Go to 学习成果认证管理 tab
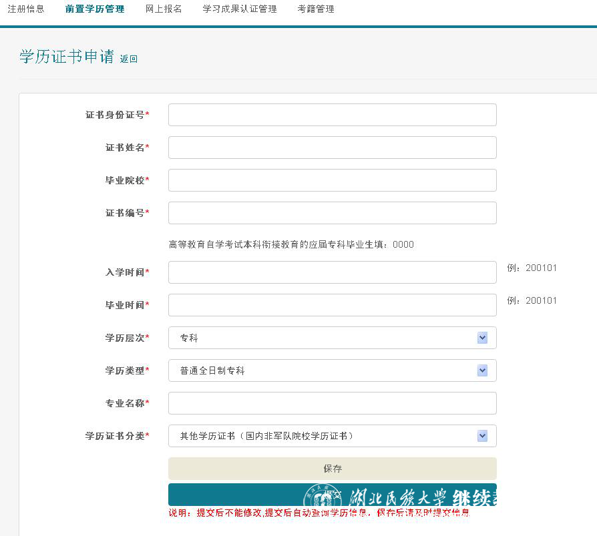The width and height of the screenshot is (597, 536). point(240,9)
